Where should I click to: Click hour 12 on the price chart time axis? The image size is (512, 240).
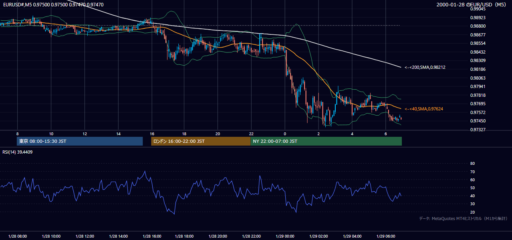[85, 134]
